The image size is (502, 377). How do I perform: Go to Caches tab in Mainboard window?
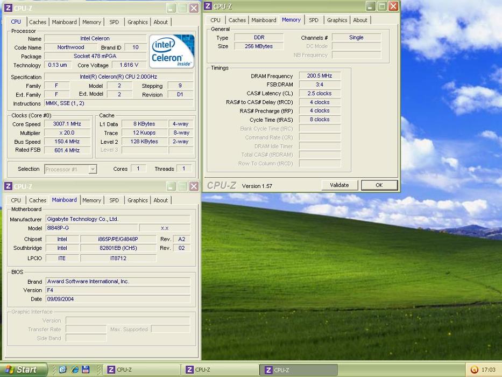click(38, 200)
